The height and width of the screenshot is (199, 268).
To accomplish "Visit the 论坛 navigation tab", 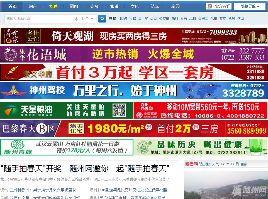I will tap(155, 6).
